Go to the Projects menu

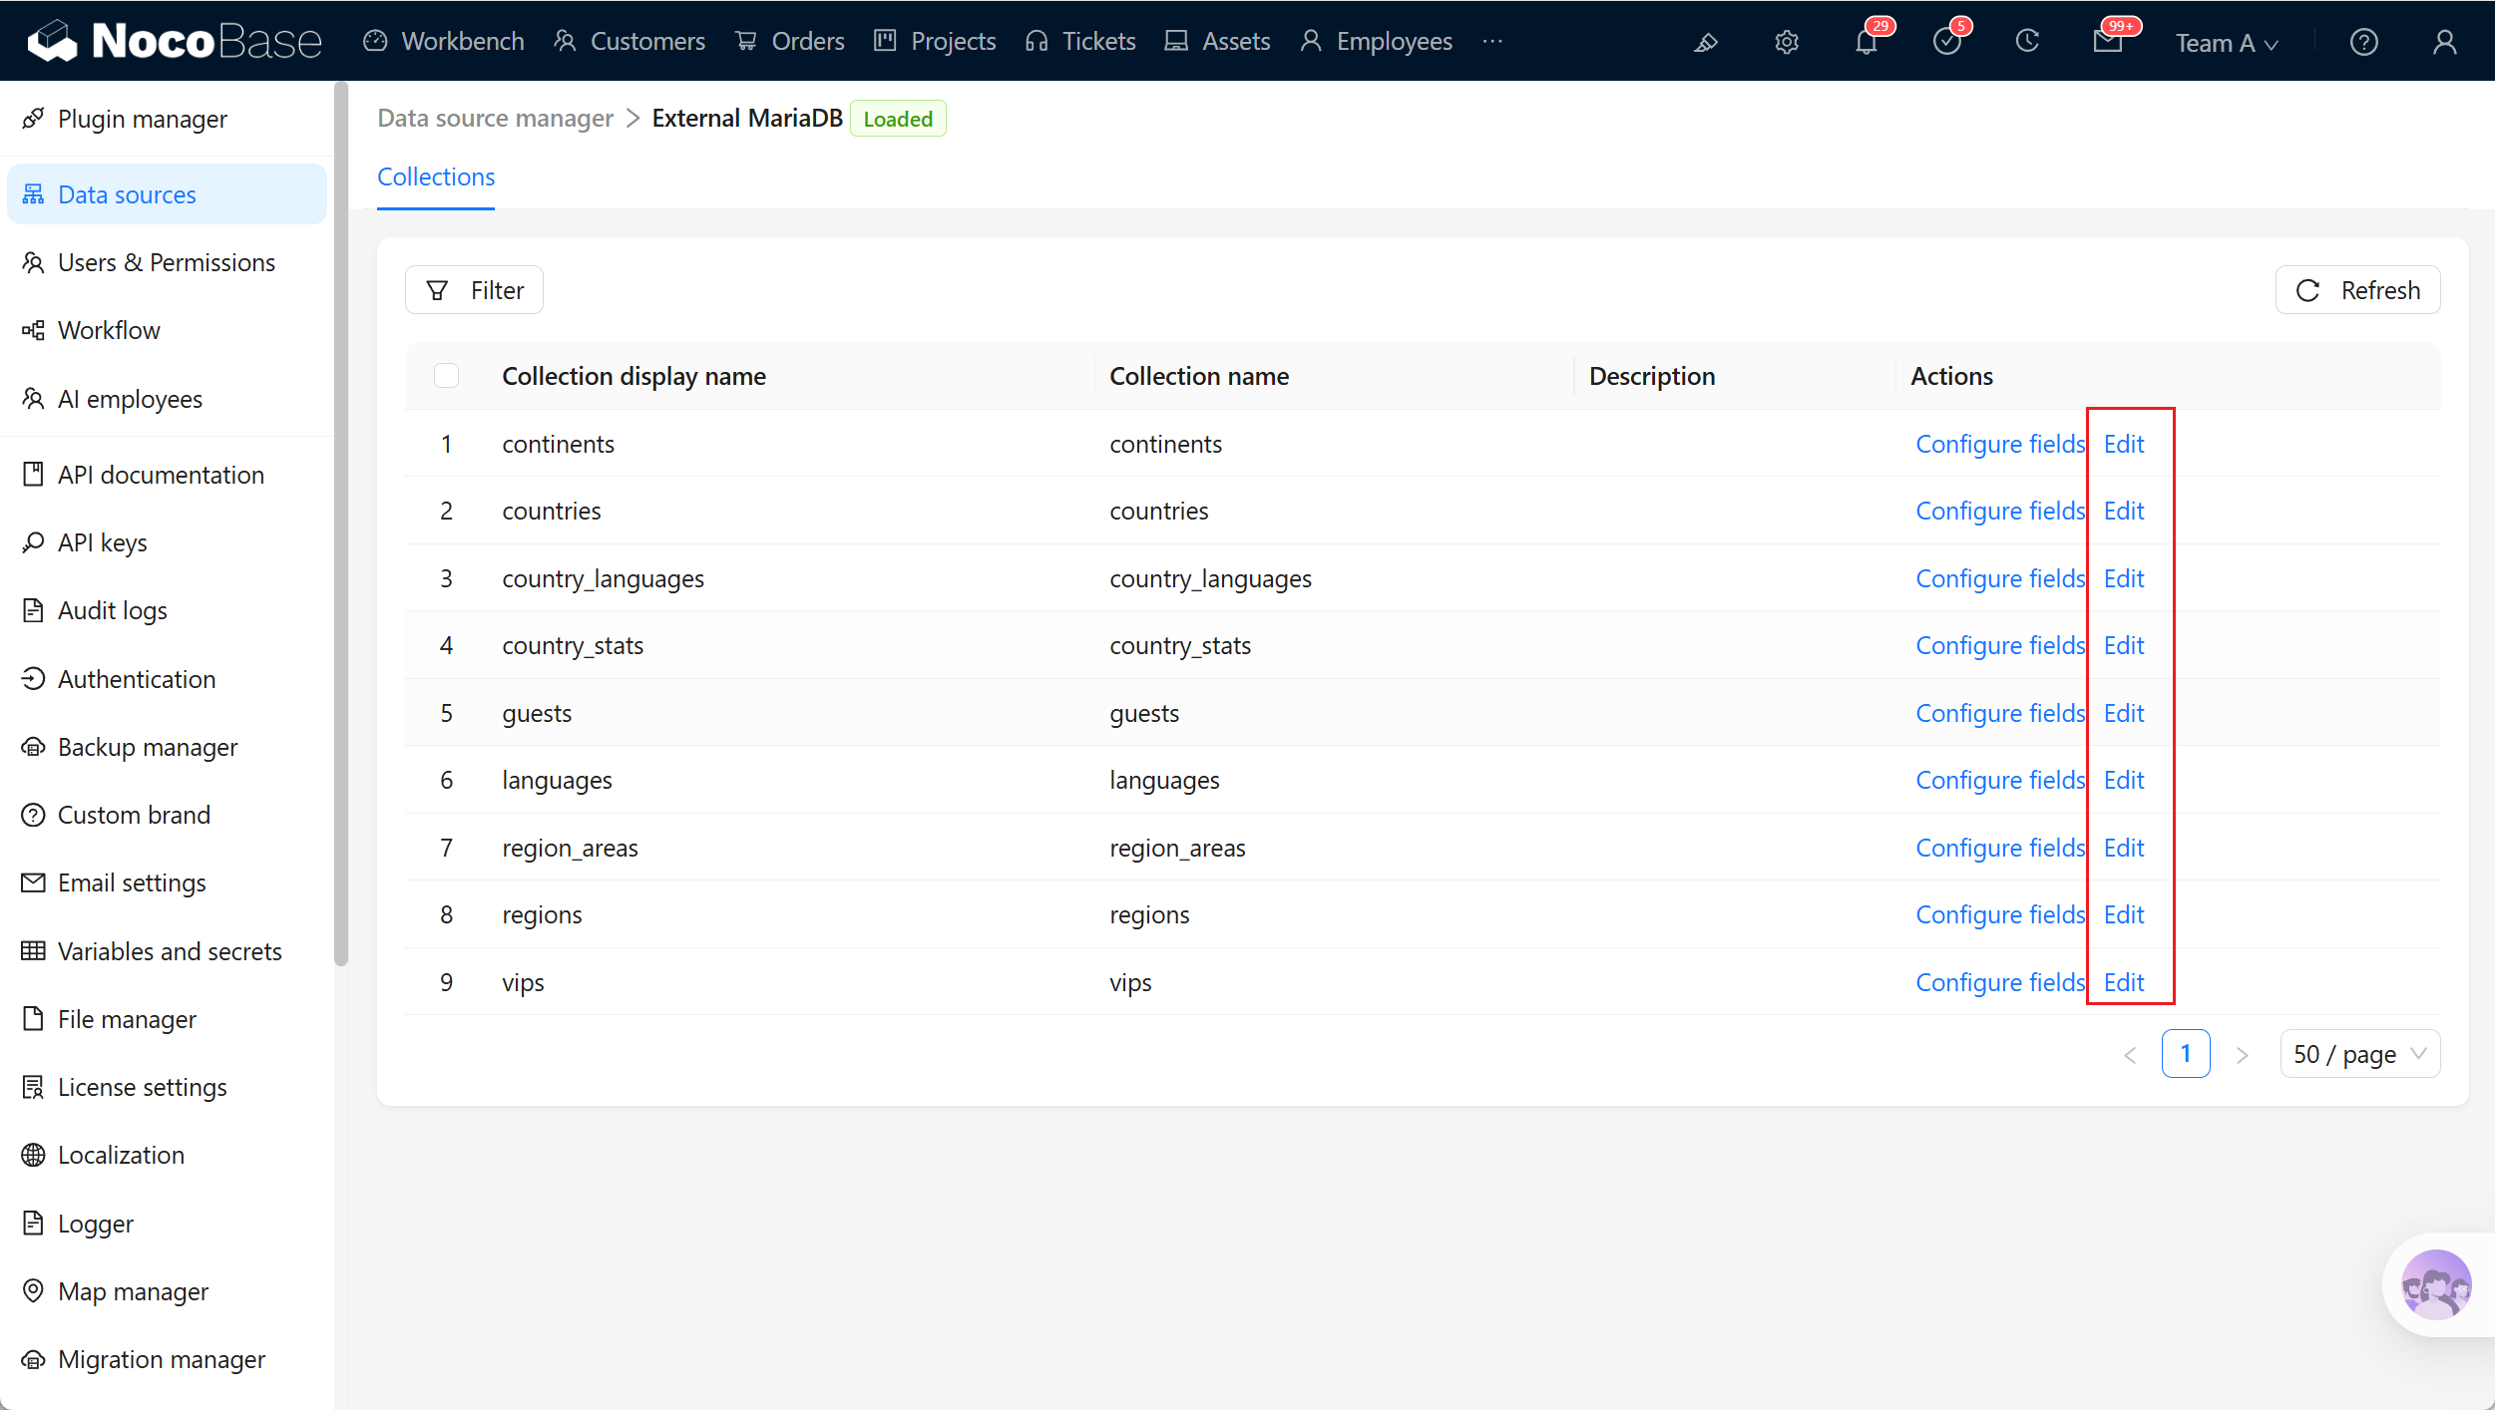click(x=935, y=41)
